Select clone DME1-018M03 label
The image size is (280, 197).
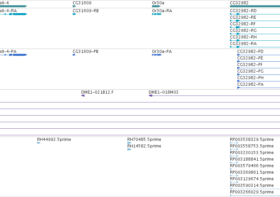164,92
